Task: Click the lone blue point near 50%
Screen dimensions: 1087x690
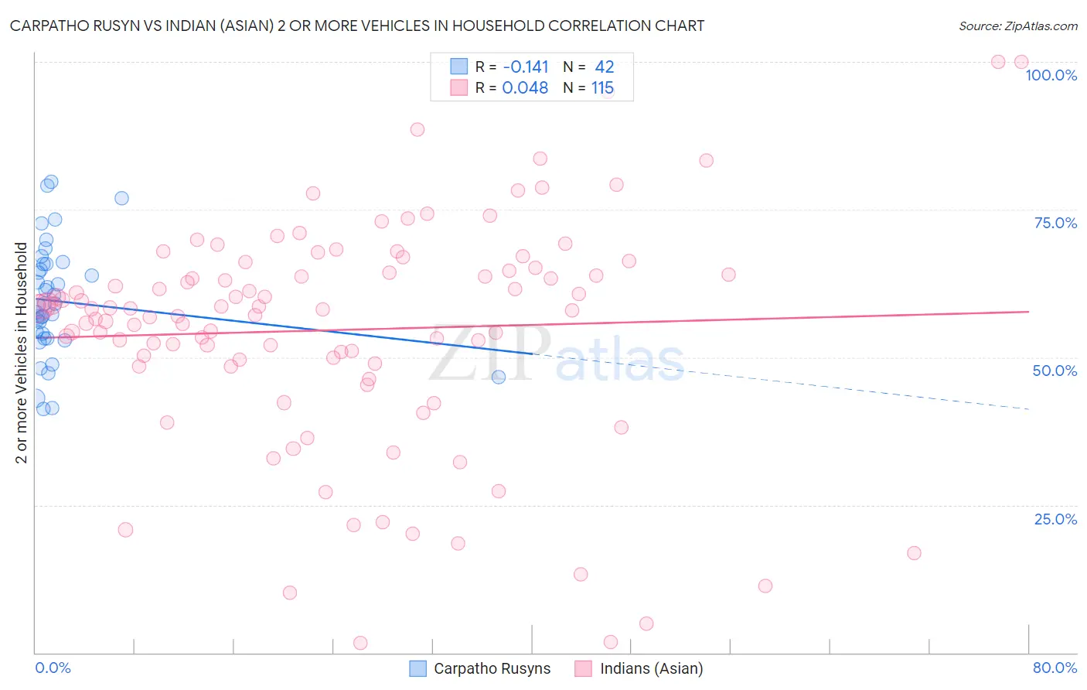Action: coord(499,377)
